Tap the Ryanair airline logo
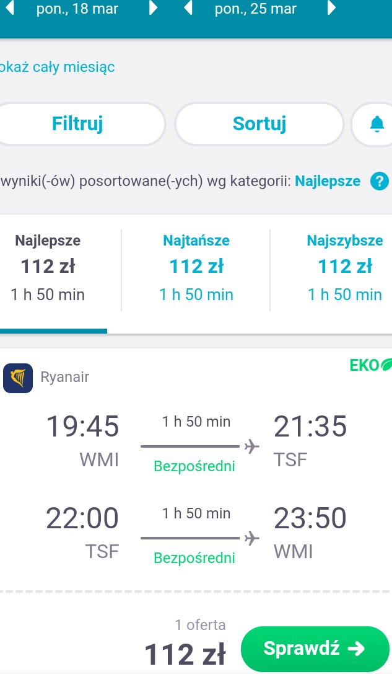392x674 pixels. pyautogui.click(x=18, y=378)
